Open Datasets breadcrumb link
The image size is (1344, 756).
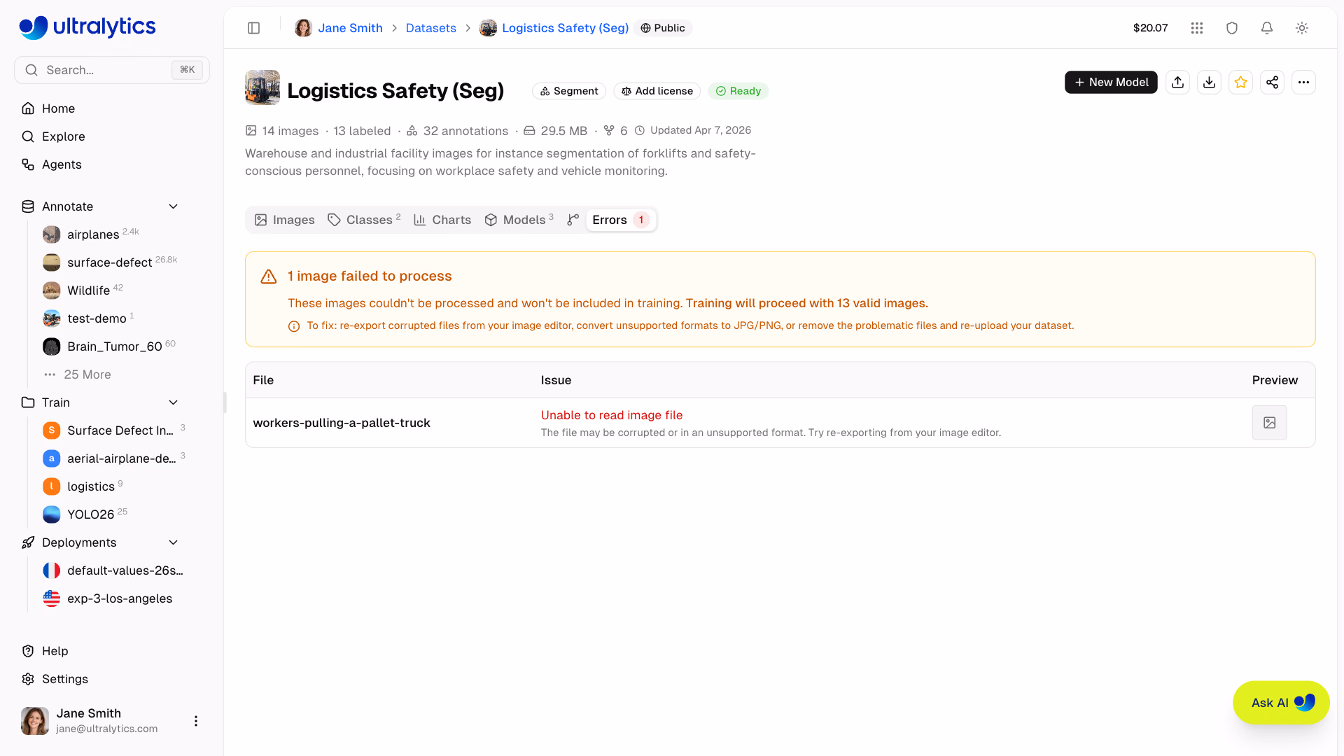pos(430,28)
